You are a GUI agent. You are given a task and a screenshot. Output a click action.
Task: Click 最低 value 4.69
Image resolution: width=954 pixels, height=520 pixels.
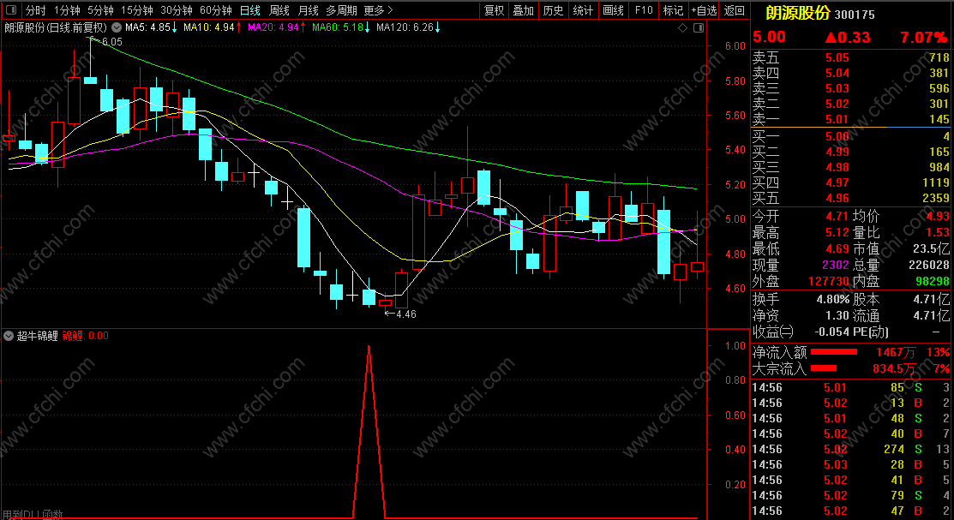tap(837, 248)
